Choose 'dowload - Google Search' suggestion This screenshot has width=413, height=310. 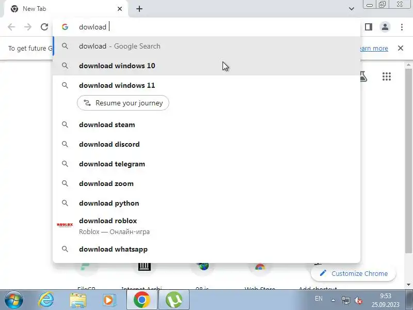pyautogui.click(x=206, y=46)
